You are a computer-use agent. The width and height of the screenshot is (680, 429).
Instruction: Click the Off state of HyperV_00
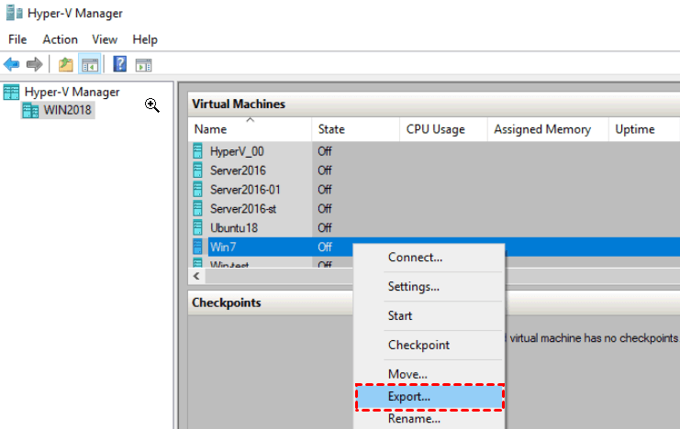coord(325,151)
